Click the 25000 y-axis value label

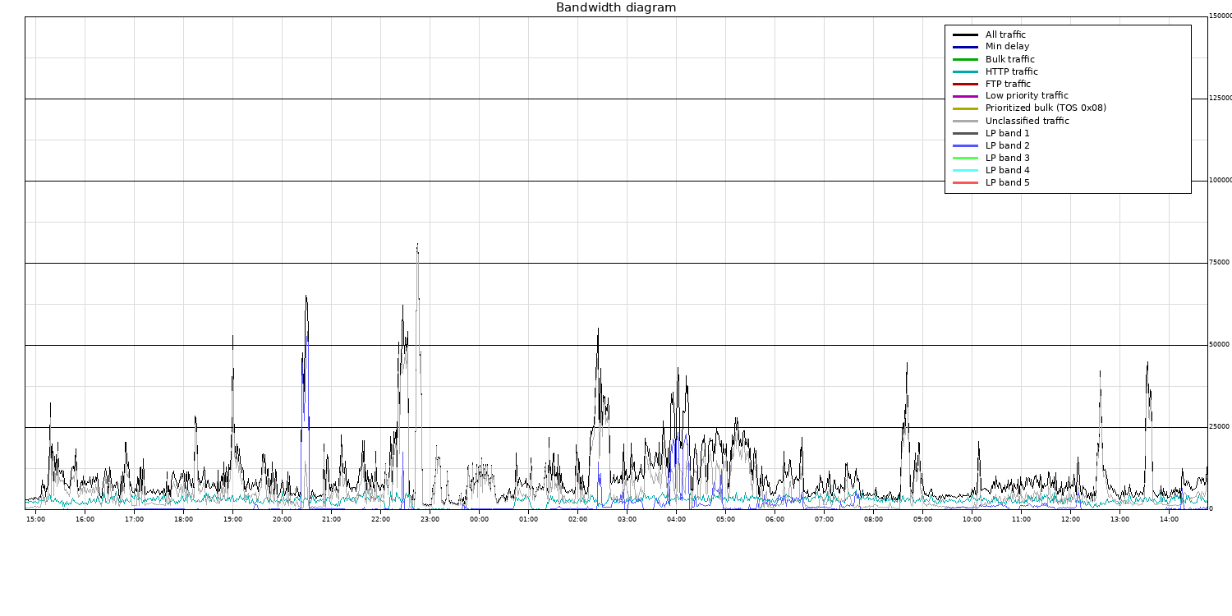[x=1219, y=427]
